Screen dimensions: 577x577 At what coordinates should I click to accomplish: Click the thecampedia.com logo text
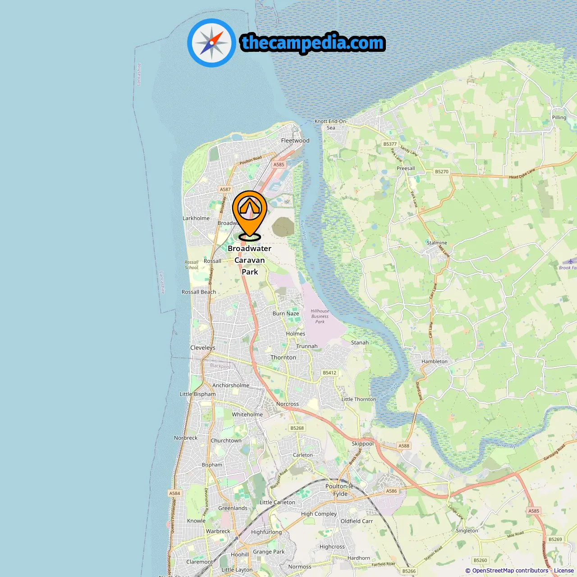pyautogui.click(x=313, y=43)
